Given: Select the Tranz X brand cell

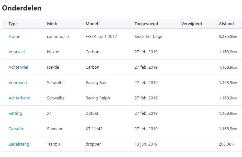Looking at the screenshot, I should 54,144.
